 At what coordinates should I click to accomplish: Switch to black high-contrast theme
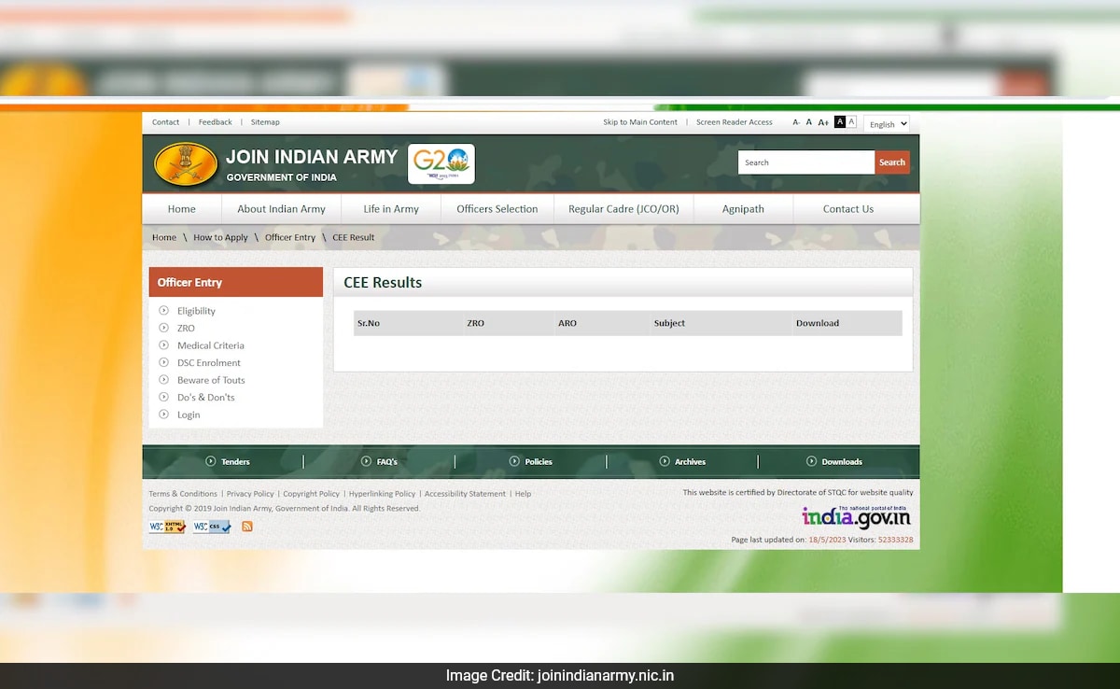839,122
